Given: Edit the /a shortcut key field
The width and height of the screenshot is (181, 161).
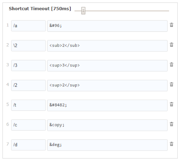Looking at the screenshot, I should (x=28, y=26).
